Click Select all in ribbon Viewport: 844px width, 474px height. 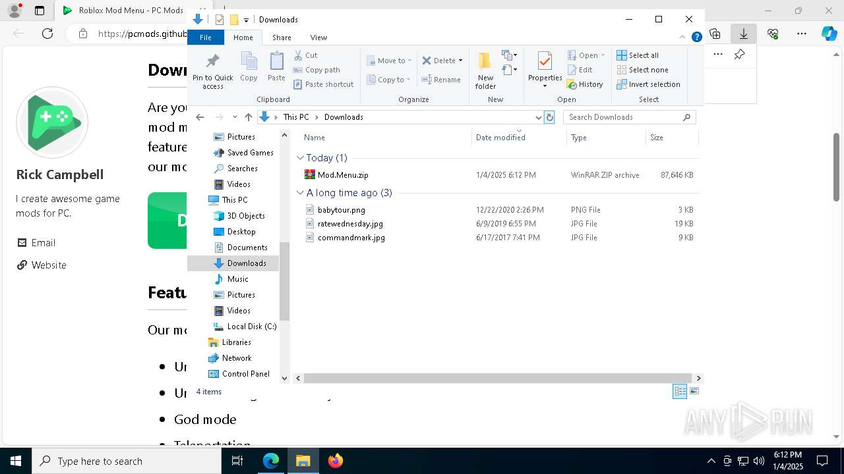(x=638, y=55)
